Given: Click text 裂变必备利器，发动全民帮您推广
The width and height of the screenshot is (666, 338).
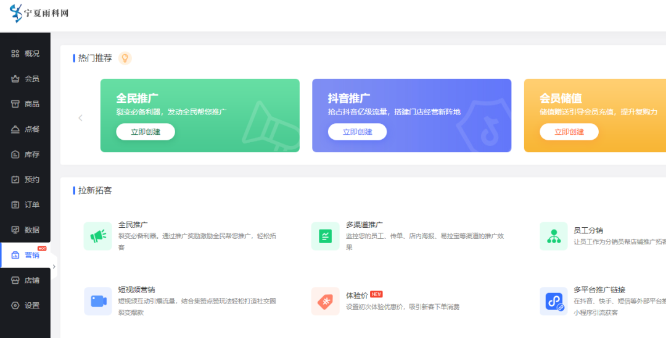Looking at the screenshot, I should [171, 112].
